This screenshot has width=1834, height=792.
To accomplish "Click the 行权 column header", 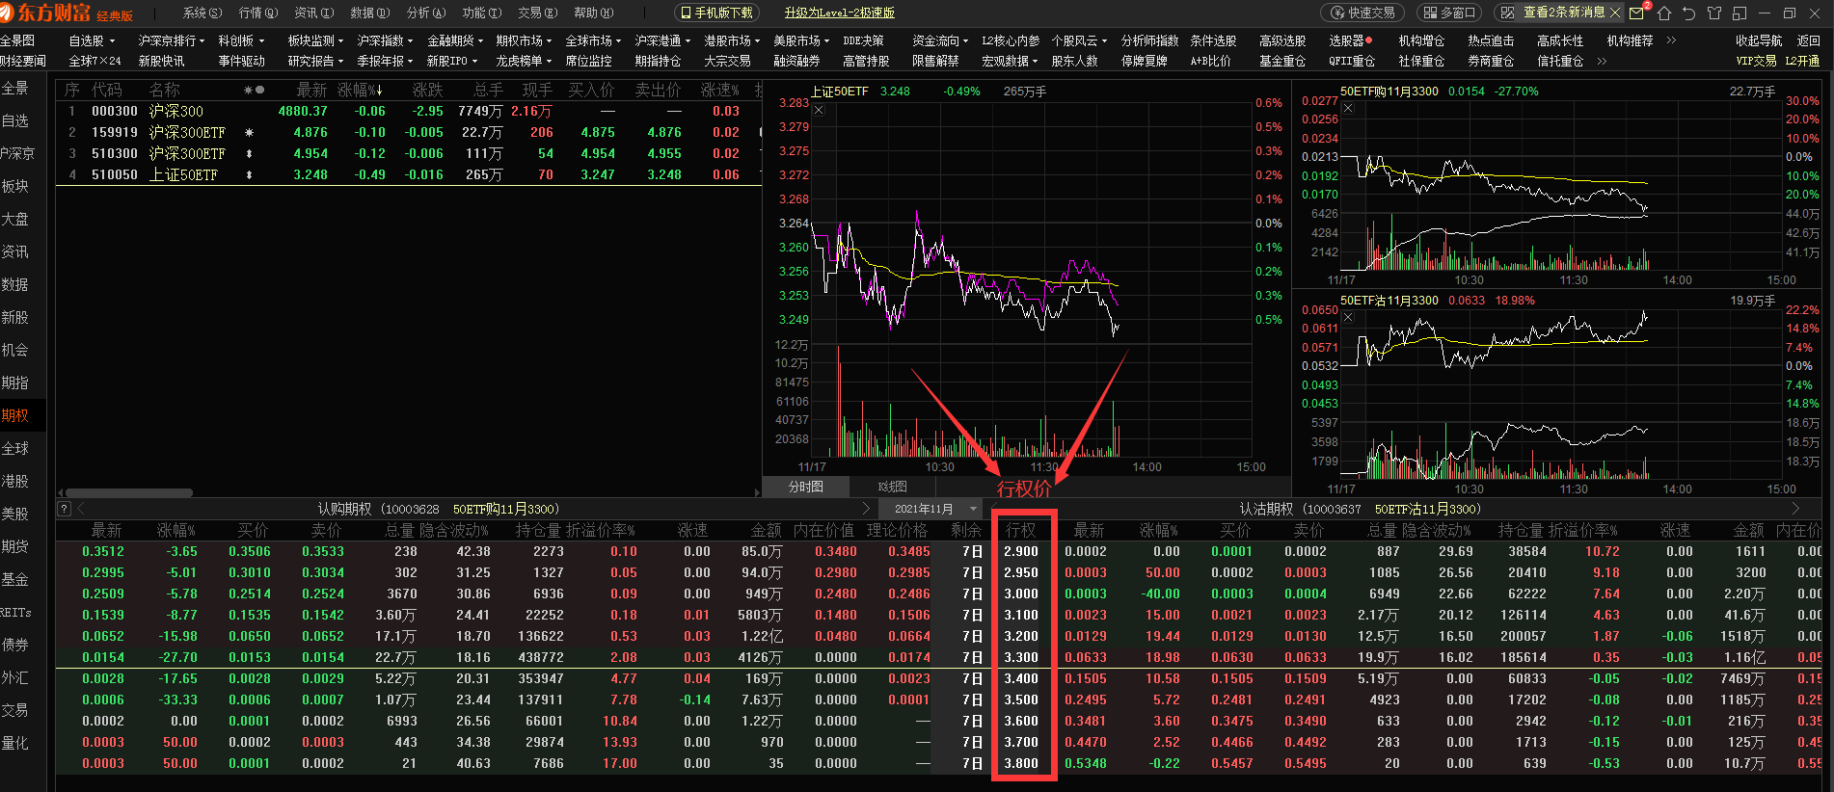I will [x=1021, y=530].
